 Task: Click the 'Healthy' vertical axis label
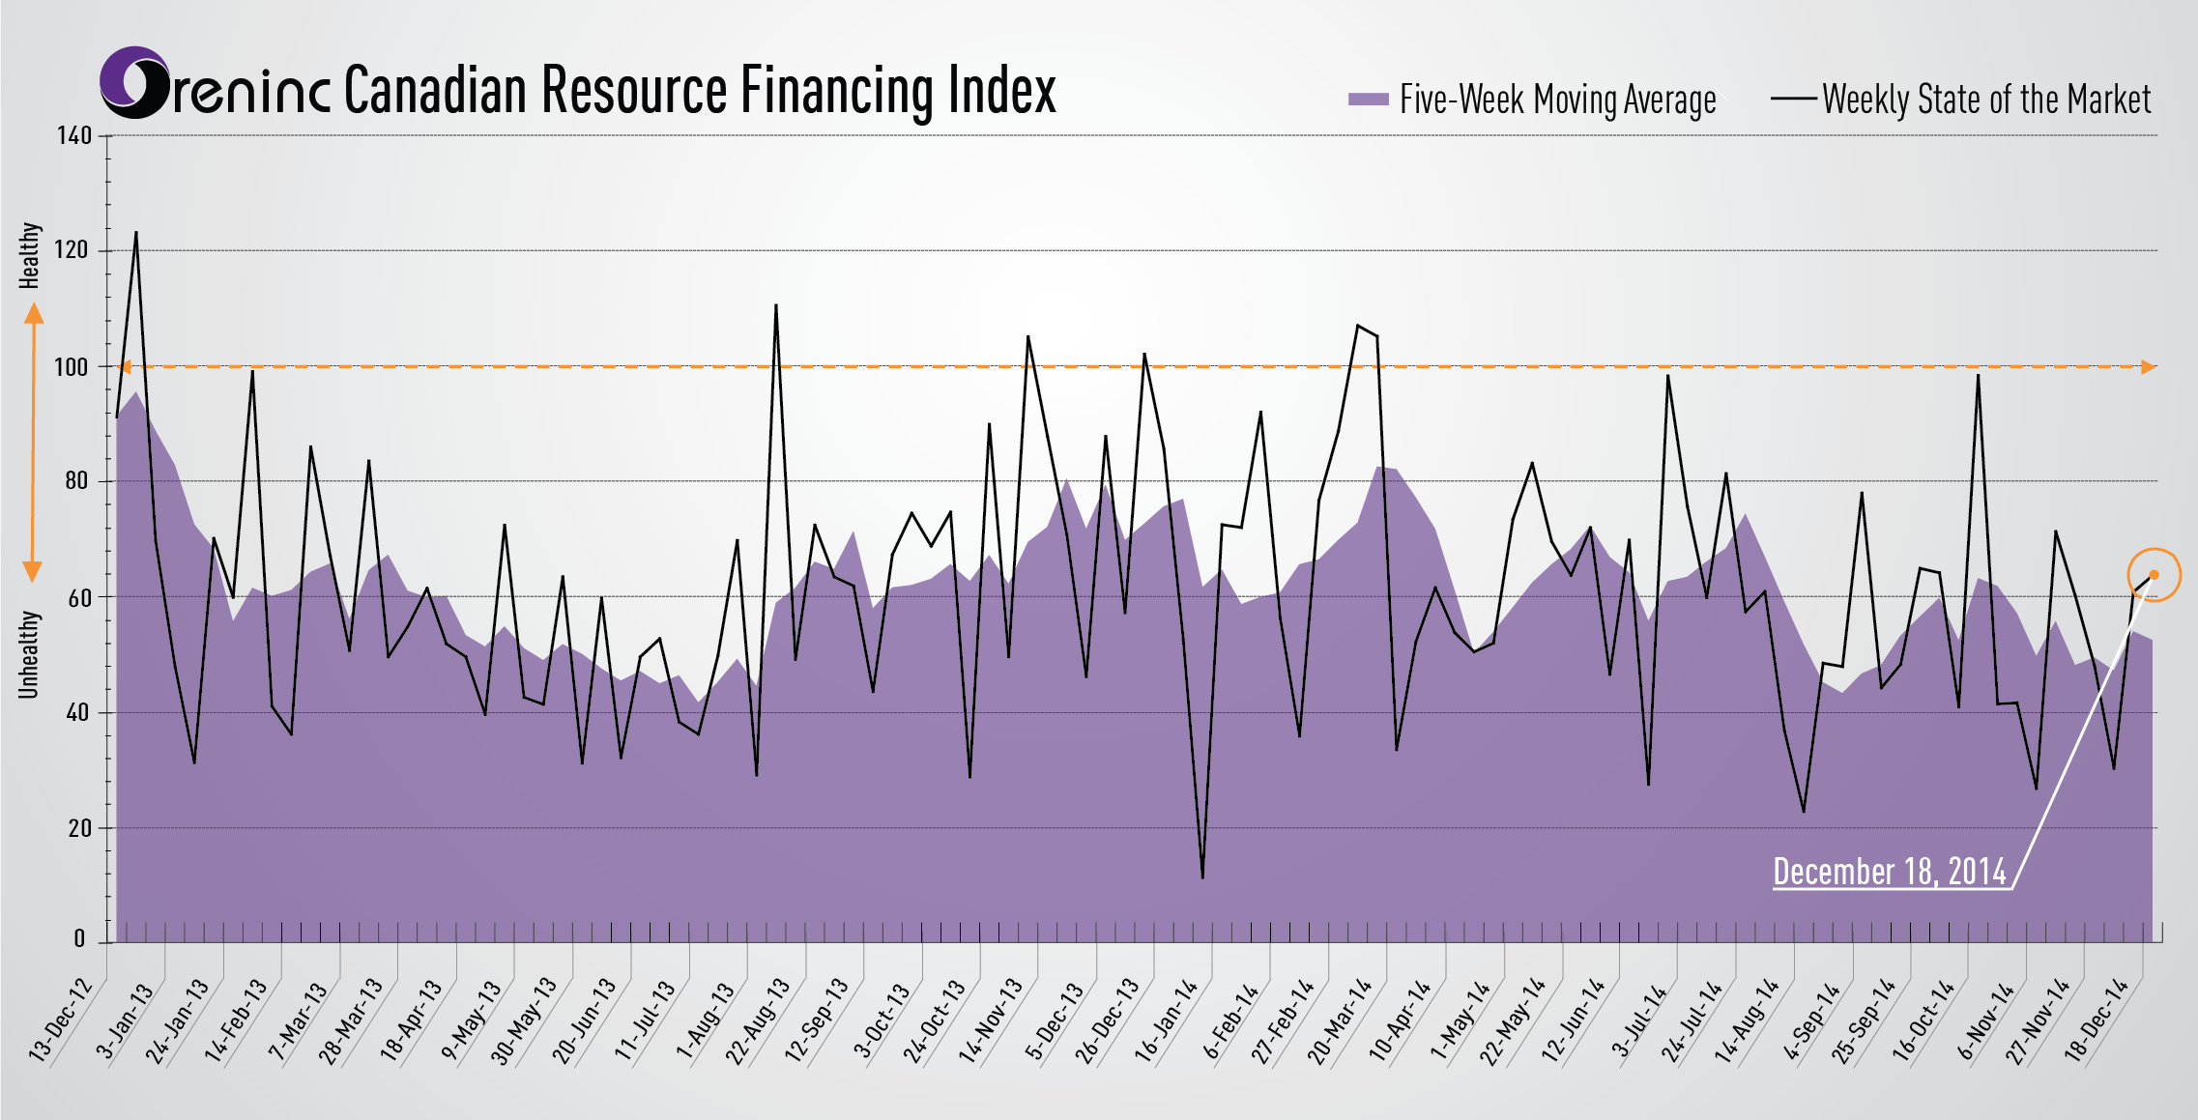30,255
